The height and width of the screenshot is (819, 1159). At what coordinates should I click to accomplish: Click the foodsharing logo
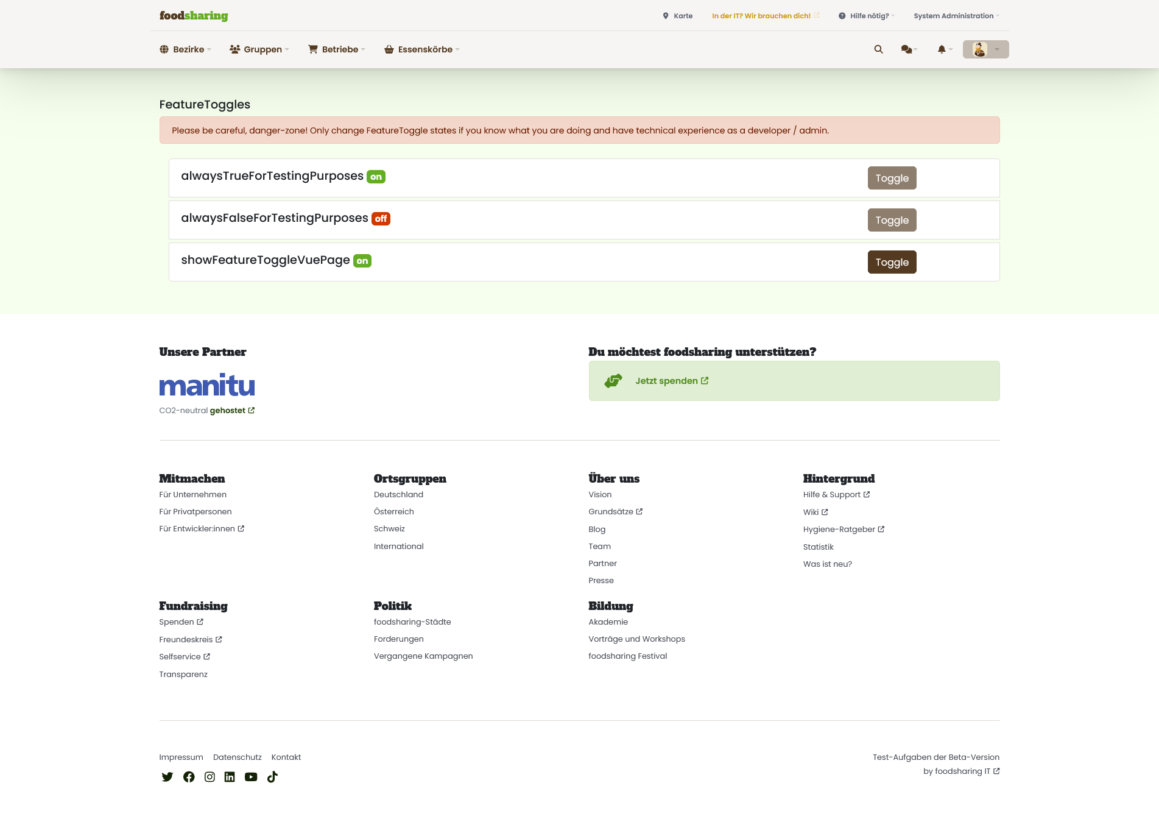pos(194,16)
